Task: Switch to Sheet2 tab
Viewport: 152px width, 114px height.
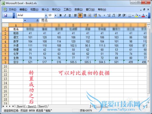Action: (32, 106)
